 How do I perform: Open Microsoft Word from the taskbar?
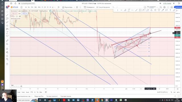78,100
